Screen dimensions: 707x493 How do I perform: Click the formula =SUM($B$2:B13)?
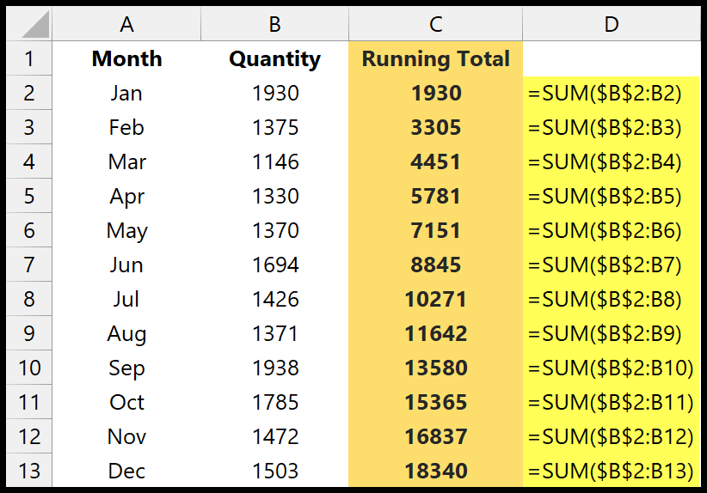point(612,471)
